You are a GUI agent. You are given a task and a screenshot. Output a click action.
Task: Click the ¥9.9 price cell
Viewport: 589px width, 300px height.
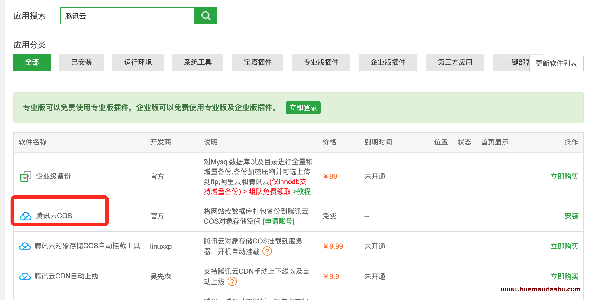click(331, 277)
